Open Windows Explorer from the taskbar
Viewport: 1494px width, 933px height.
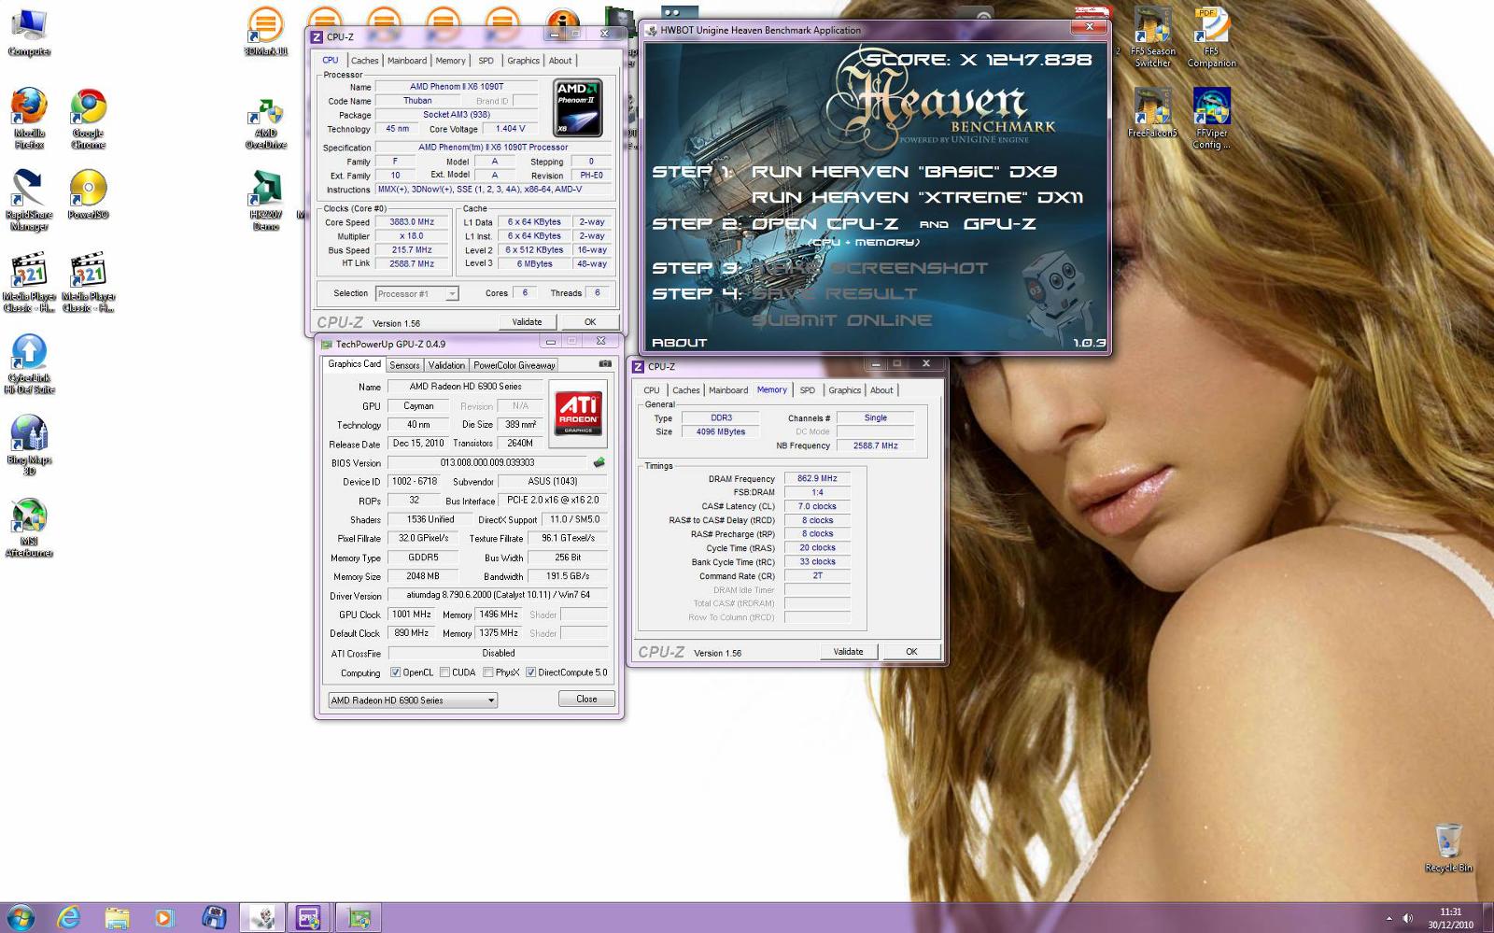click(x=117, y=918)
